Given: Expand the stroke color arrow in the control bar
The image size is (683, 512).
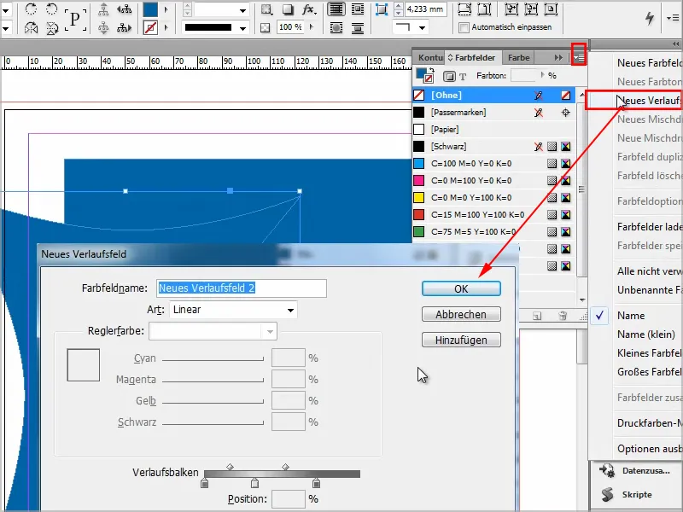Looking at the screenshot, I should coord(166,28).
